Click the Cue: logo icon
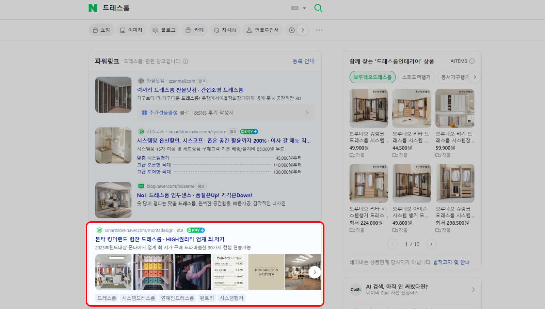The image size is (545, 309). (x=356, y=290)
